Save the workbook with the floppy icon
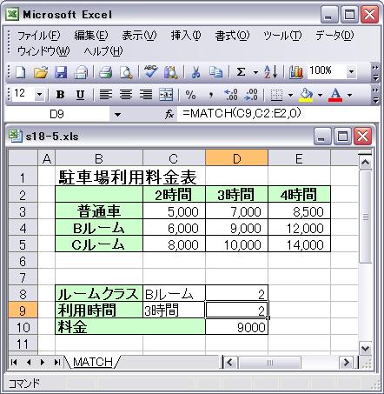The height and width of the screenshot is (394, 384). [61, 72]
